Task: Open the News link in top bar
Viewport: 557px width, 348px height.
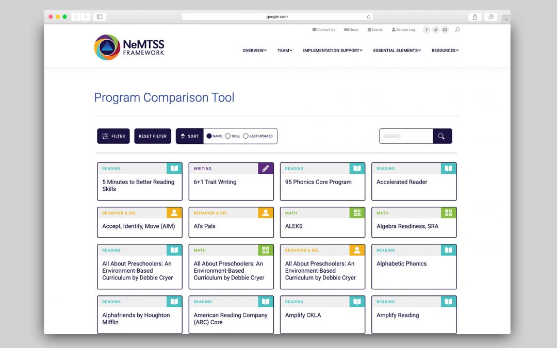Action: (x=351, y=30)
